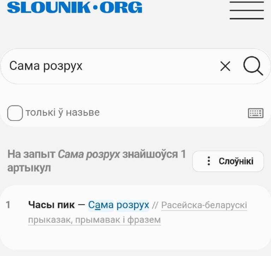
Task: Run search using the magnifier icon
Action: point(253,66)
